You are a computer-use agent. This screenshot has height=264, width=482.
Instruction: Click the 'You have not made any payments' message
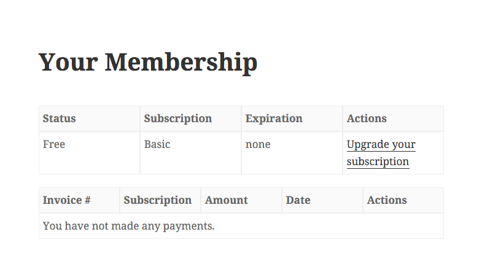pyautogui.click(x=129, y=226)
